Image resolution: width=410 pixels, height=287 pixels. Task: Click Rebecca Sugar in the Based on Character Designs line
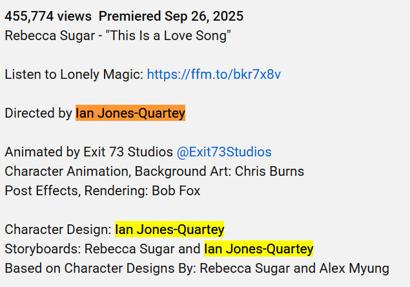coord(245,268)
